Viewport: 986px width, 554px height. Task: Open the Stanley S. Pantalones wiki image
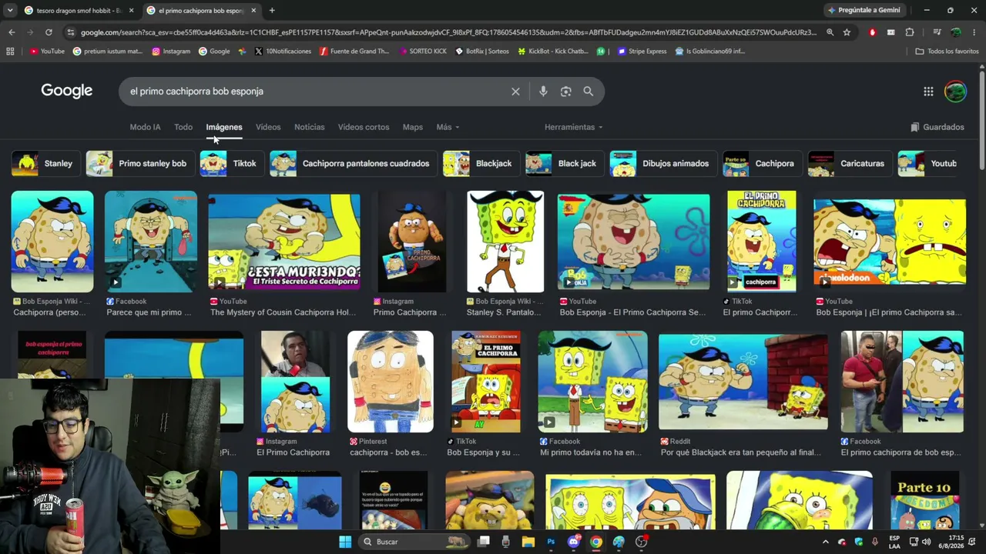click(505, 242)
